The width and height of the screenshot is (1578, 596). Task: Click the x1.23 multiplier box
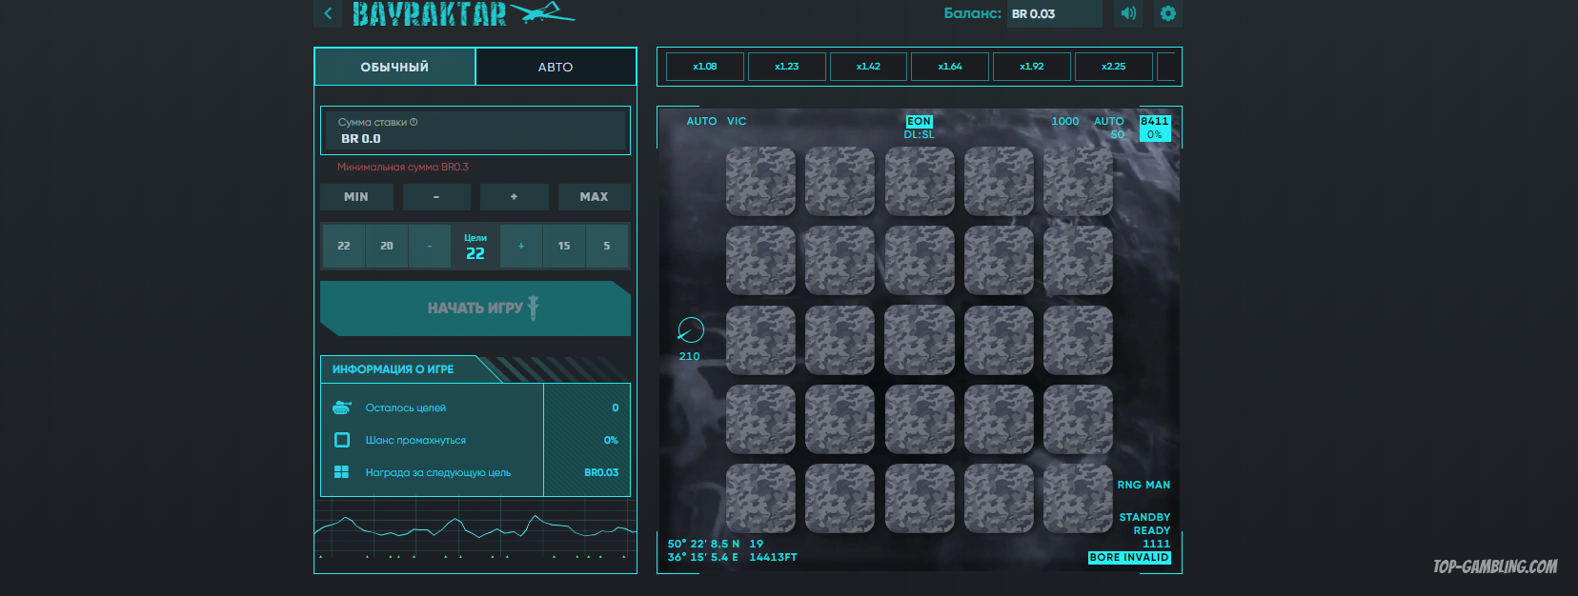point(787,67)
